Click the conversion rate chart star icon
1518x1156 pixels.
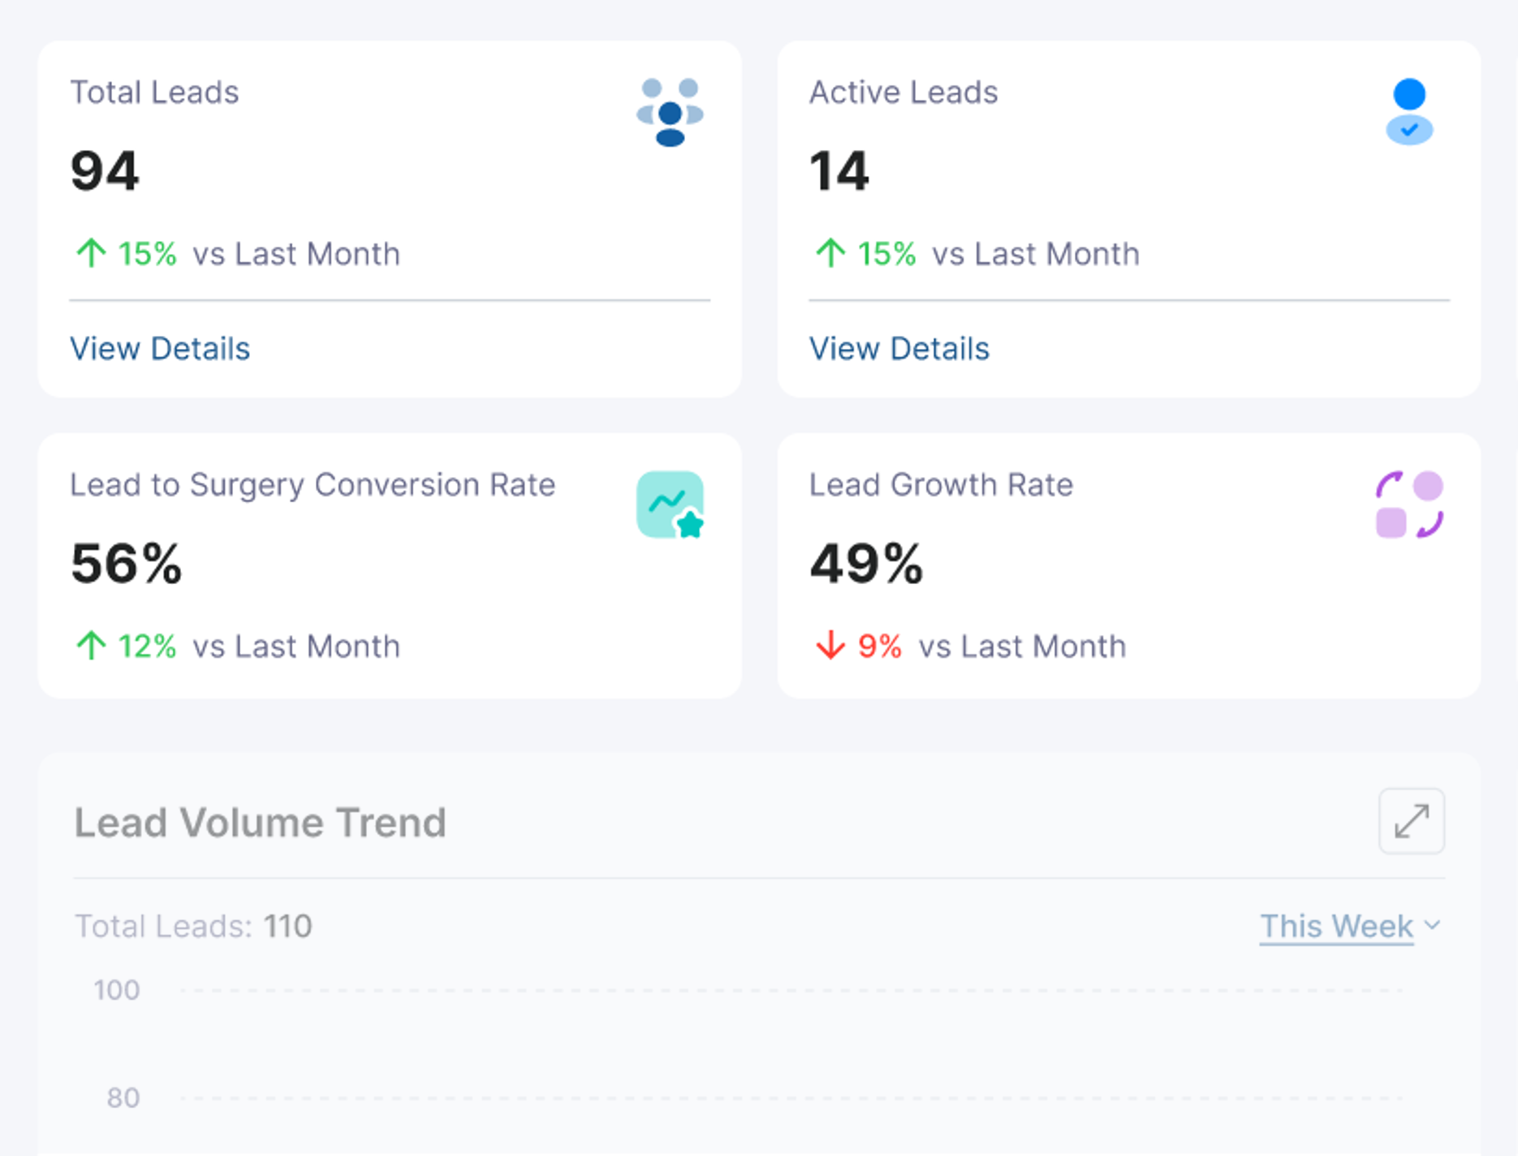[670, 505]
